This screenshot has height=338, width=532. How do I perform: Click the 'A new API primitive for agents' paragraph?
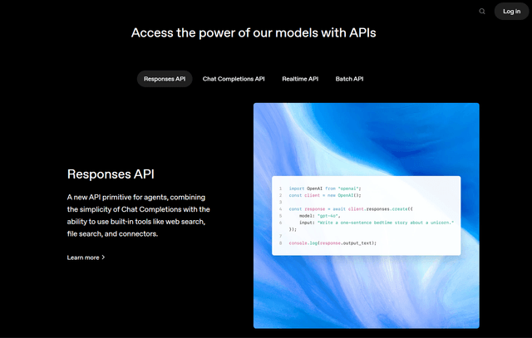pos(139,215)
